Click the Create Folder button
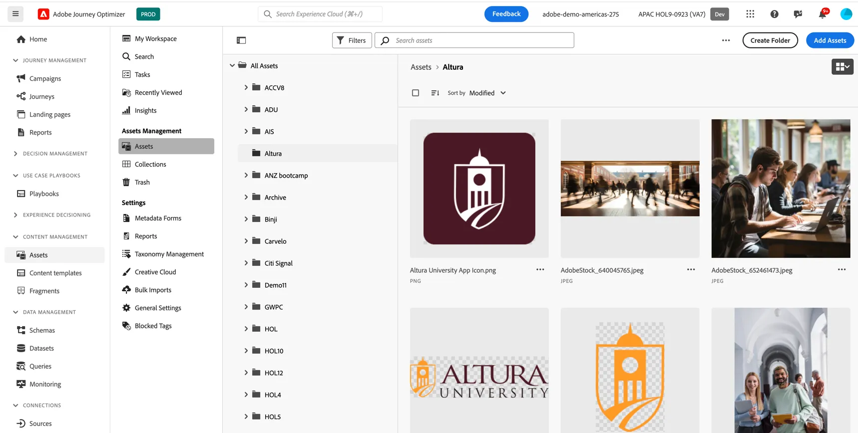 coord(770,40)
